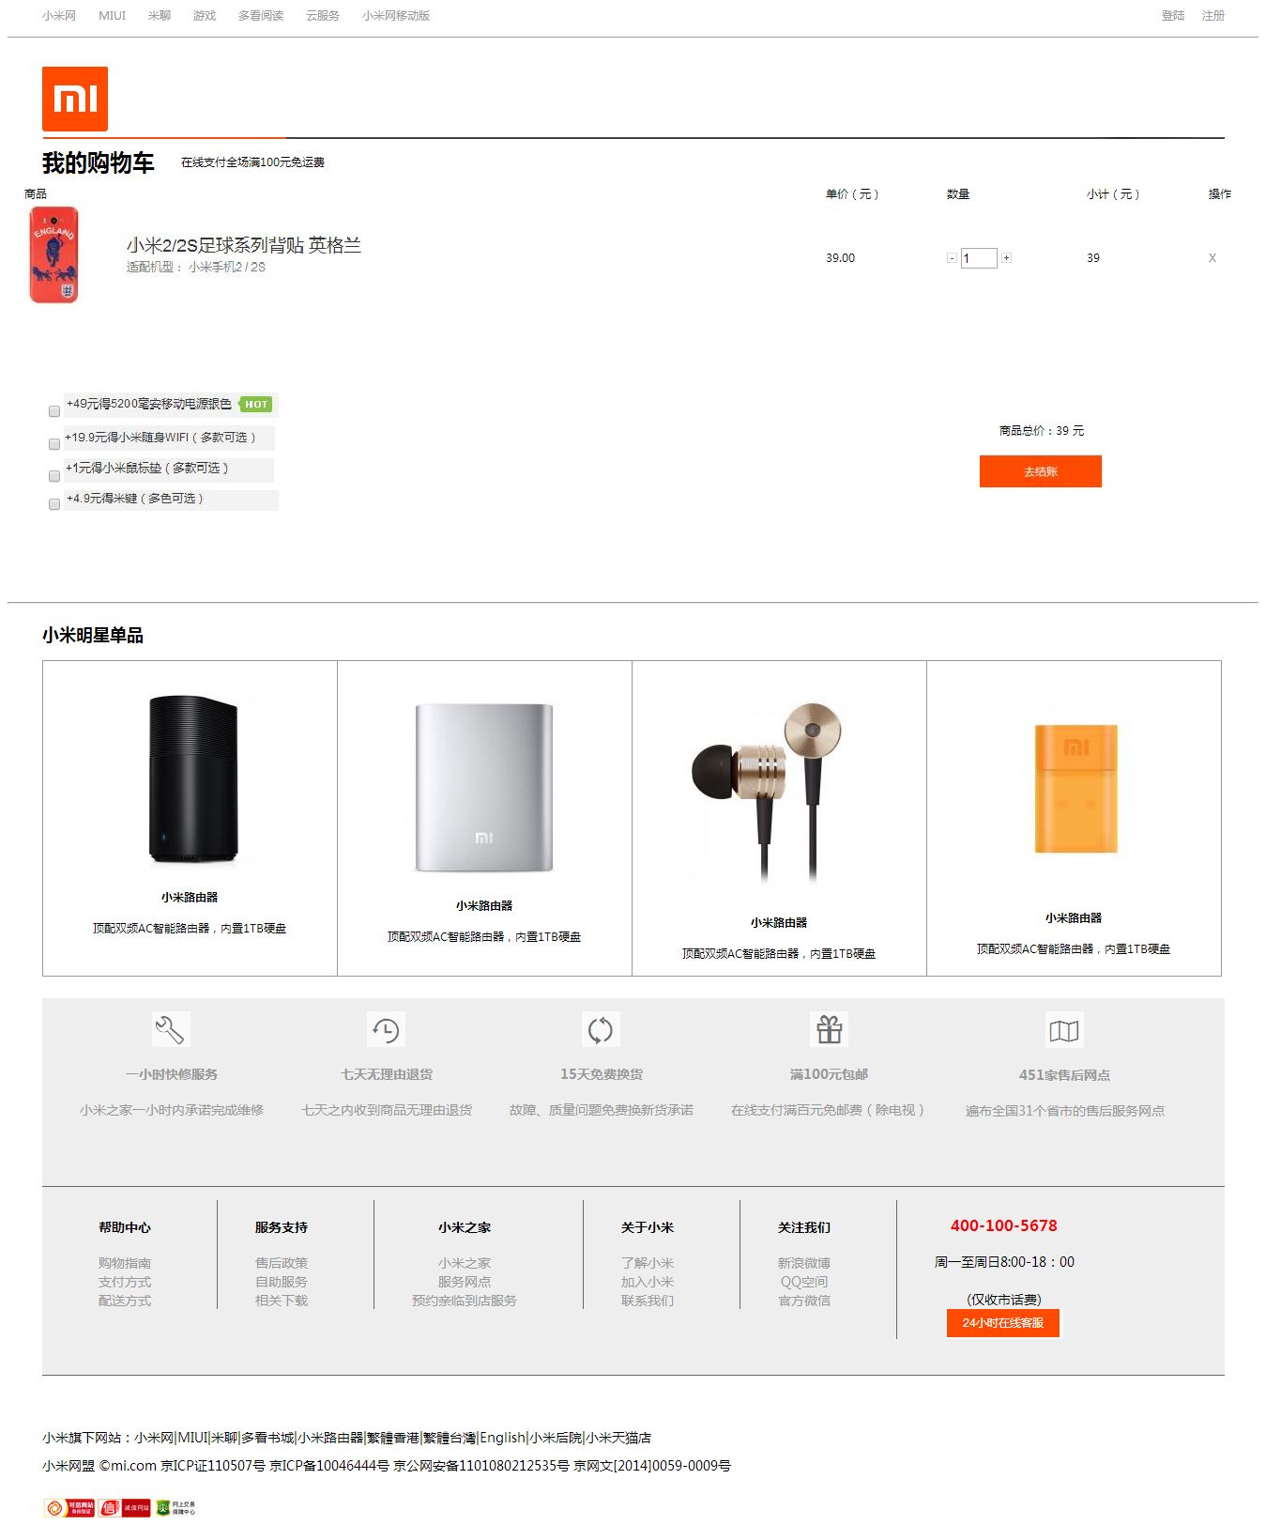1266x1525 pixels.
Task: Open 云服务 in the top navigation
Action: click(x=322, y=16)
